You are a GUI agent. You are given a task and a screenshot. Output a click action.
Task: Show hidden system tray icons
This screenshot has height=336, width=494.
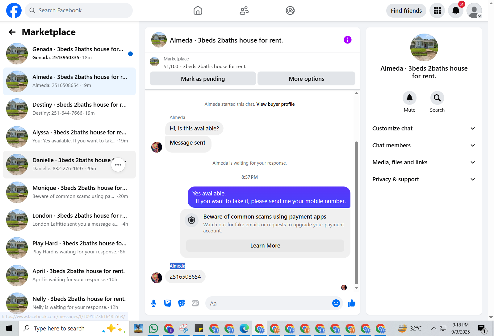click(433, 329)
